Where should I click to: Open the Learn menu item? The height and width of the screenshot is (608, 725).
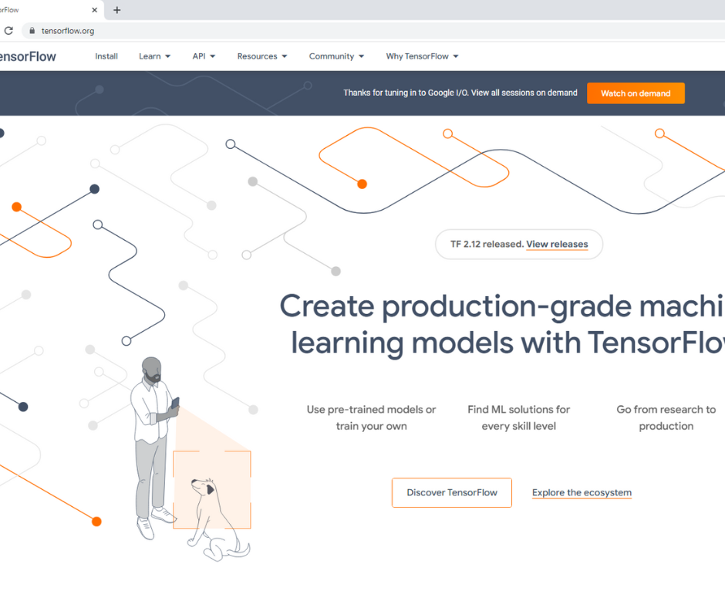pos(150,56)
